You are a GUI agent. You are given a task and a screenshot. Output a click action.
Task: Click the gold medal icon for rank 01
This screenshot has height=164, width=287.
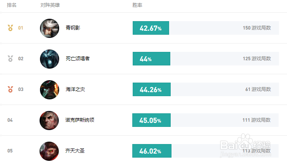(x=10, y=28)
